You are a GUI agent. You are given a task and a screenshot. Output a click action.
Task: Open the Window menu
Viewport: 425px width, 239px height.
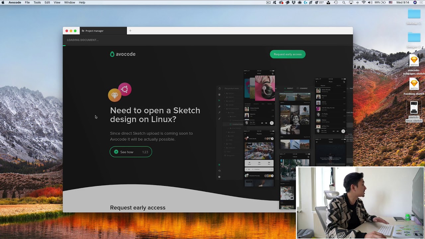pos(69,2)
